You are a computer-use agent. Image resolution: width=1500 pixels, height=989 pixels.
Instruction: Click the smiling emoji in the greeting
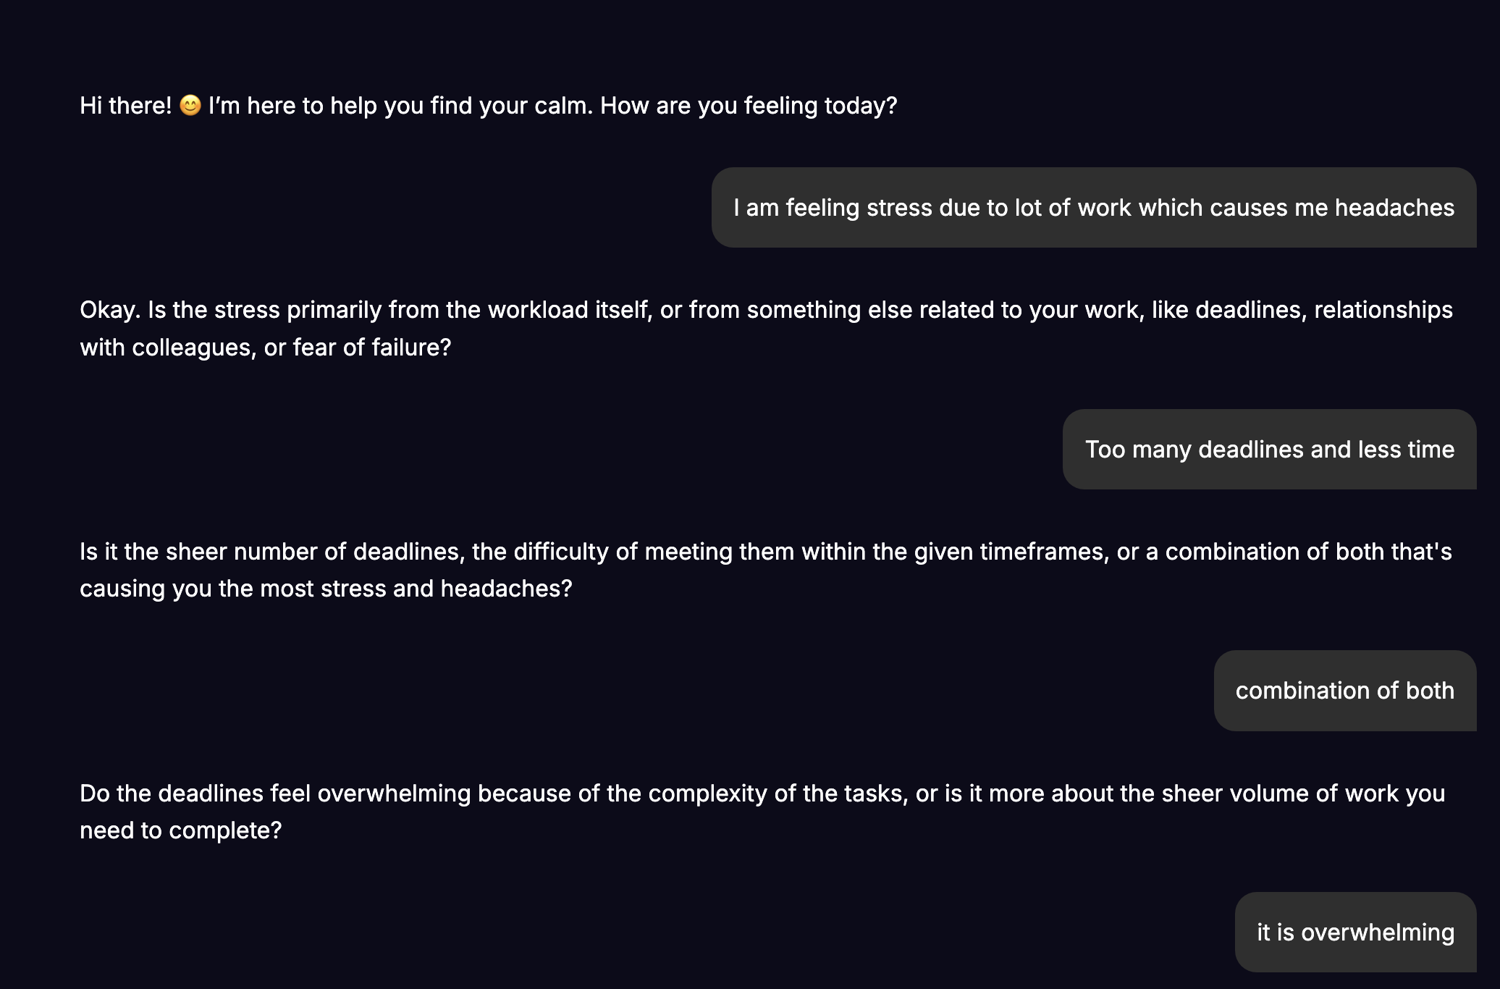point(190,106)
